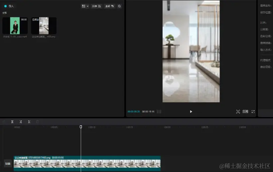Click the clip's file name label
273x172 pixels.
coord(33,158)
